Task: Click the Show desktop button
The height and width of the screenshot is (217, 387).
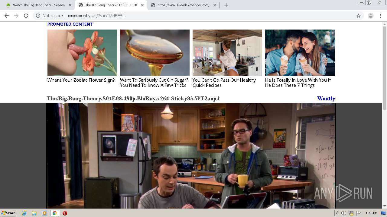Action: [x=384, y=213]
